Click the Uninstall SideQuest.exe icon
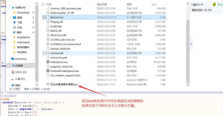The image size is (223, 116). tap(48, 71)
